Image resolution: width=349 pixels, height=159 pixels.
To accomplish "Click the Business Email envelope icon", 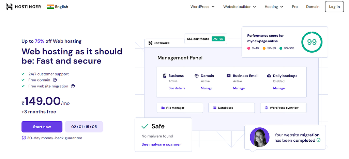I will pos(229,76).
